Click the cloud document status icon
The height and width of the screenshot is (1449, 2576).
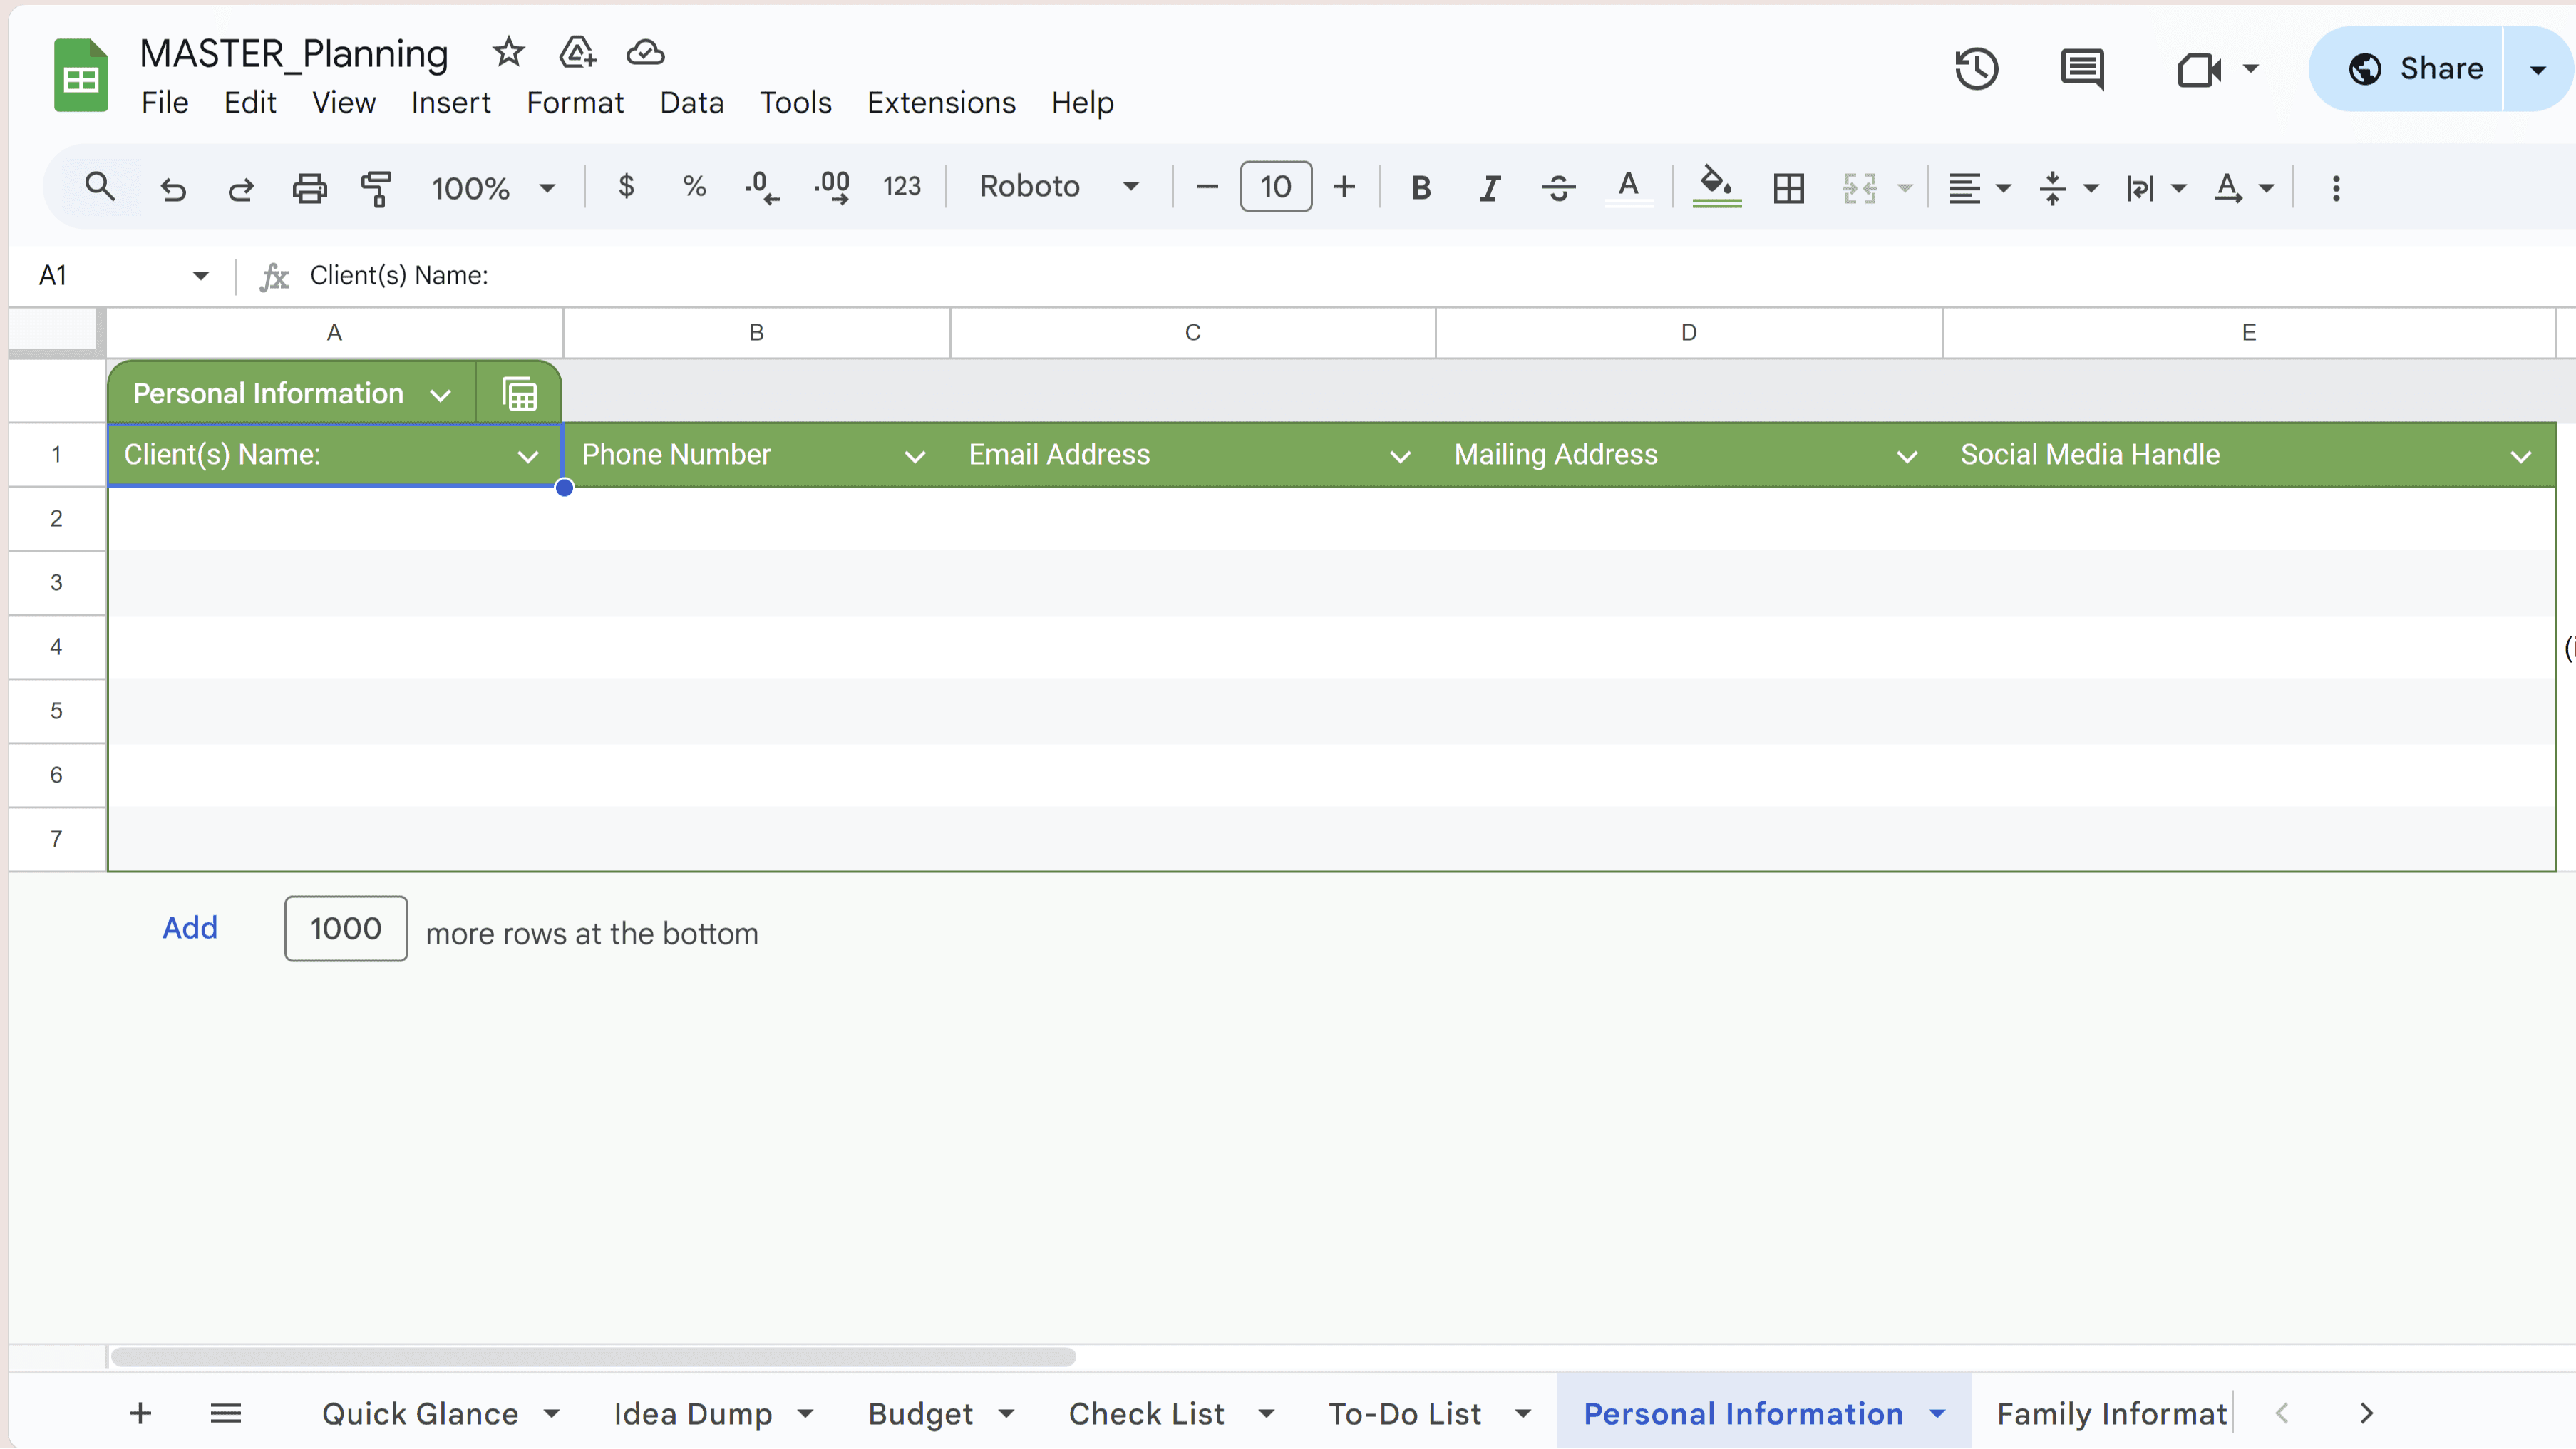[645, 52]
